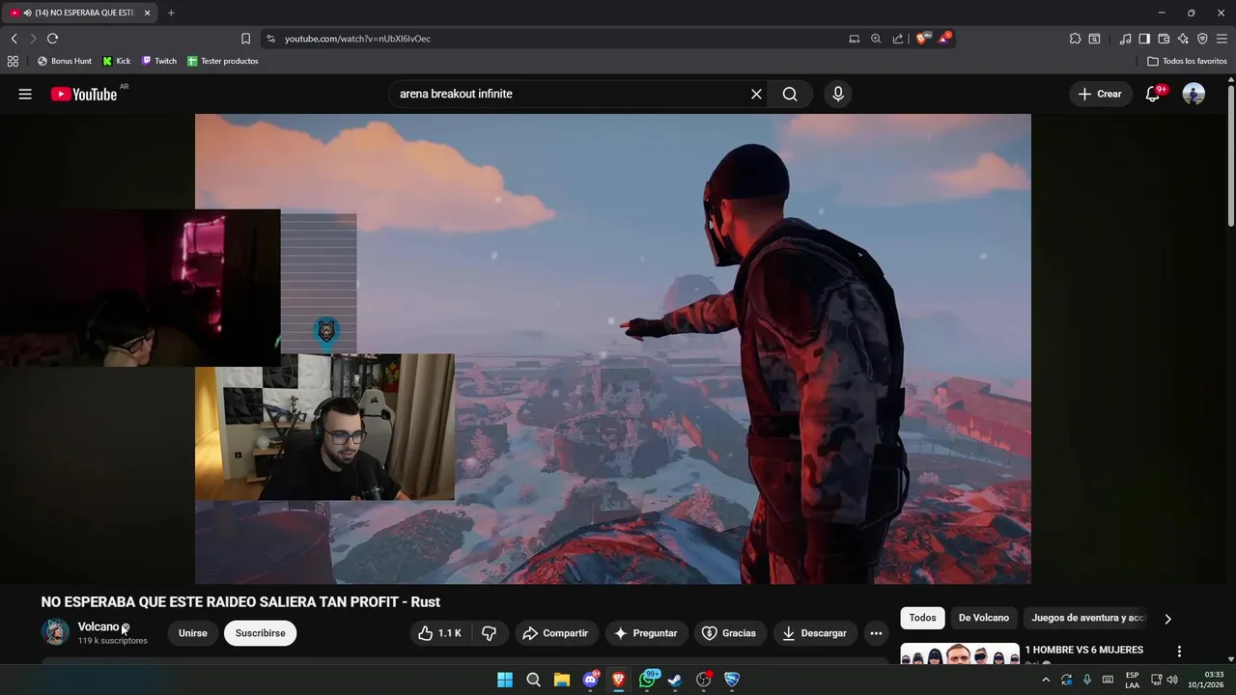Open the Volcano channel name link
The image size is (1236, 695).
(x=98, y=626)
